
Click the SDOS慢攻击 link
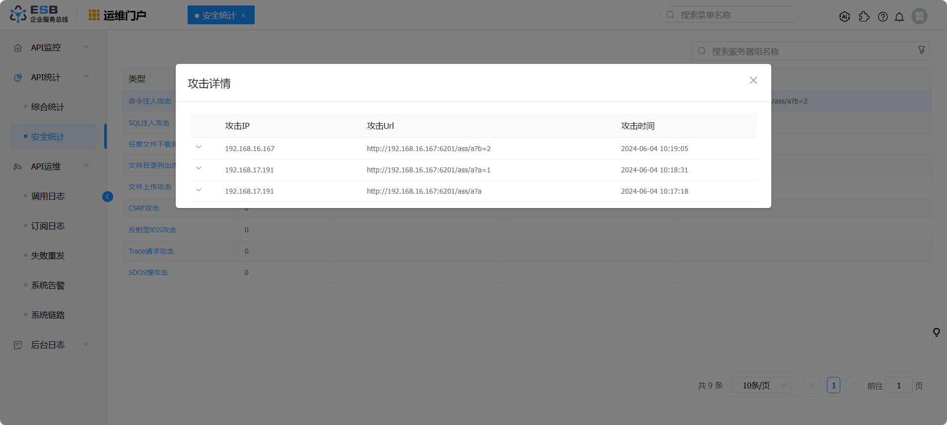pos(148,272)
